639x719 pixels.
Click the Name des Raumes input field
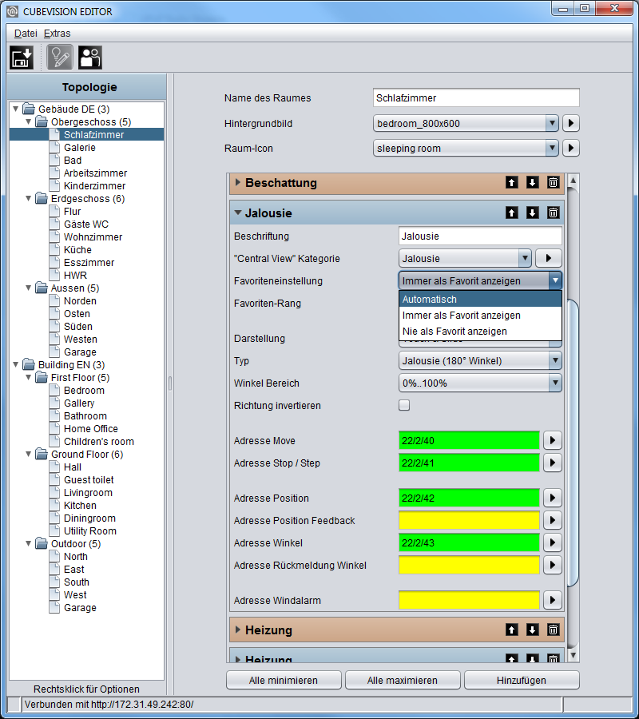(476, 97)
